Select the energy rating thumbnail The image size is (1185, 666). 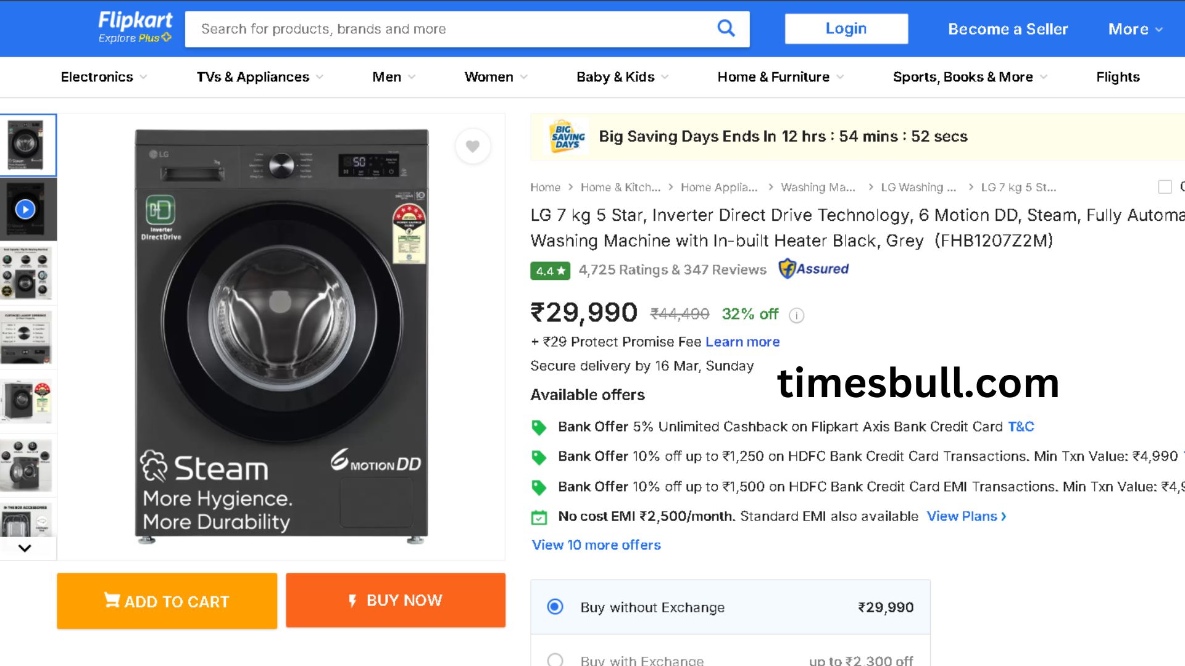point(25,401)
